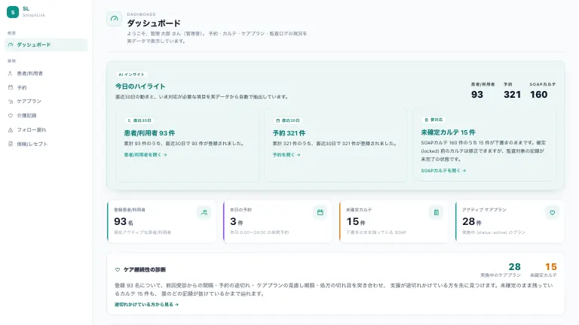Click the 未確定カルテ 15件 stat card
The width and height of the screenshot is (579, 325).
[x=394, y=221]
